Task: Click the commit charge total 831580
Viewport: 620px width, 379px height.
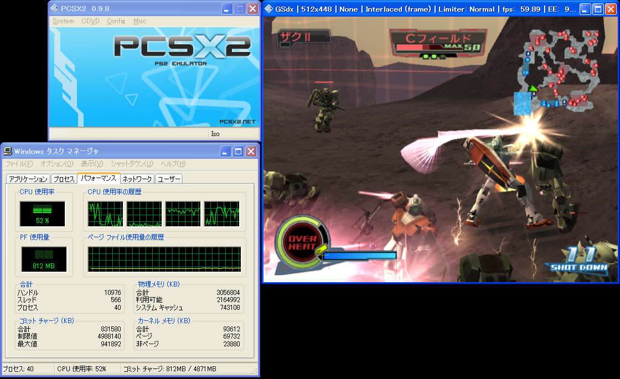Action: (x=111, y=329)
